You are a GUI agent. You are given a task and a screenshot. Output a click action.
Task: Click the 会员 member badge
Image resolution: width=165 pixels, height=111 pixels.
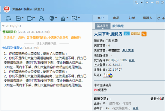136,34
